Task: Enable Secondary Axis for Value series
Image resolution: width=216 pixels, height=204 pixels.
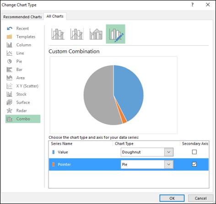Action: pos(194,152)
